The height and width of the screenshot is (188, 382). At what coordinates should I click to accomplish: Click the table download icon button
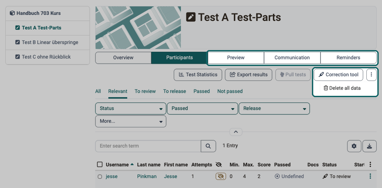pos(370,146)
